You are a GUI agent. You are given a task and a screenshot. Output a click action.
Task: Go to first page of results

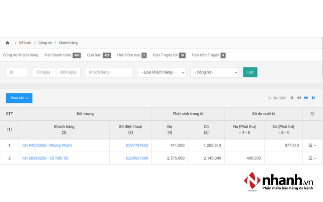(292, 98)
